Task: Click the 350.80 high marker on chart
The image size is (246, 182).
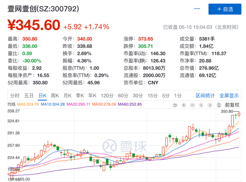Action: tap(227, 112)
